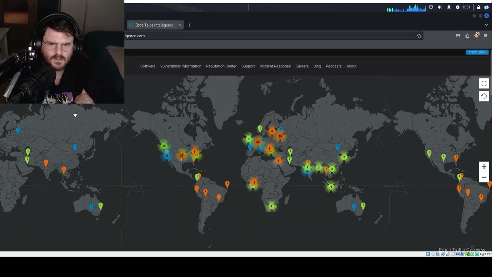Bookmark this page with the star icon
Image resolution: width=492 pixels, height=277 pixels.
click(x=419, y=36)
